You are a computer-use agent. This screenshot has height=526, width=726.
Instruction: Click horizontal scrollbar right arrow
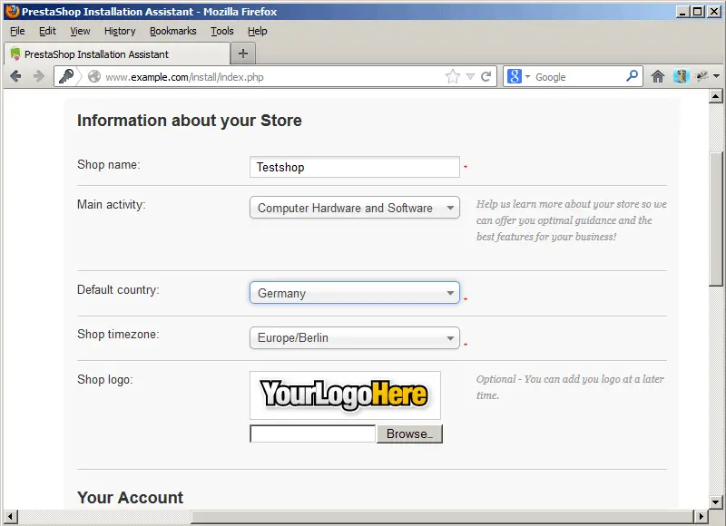pos(701,516)
